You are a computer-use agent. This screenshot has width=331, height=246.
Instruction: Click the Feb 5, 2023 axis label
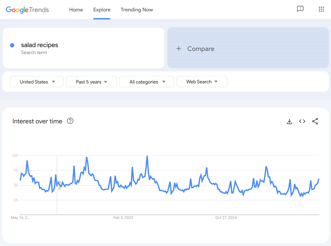[123, 218]
